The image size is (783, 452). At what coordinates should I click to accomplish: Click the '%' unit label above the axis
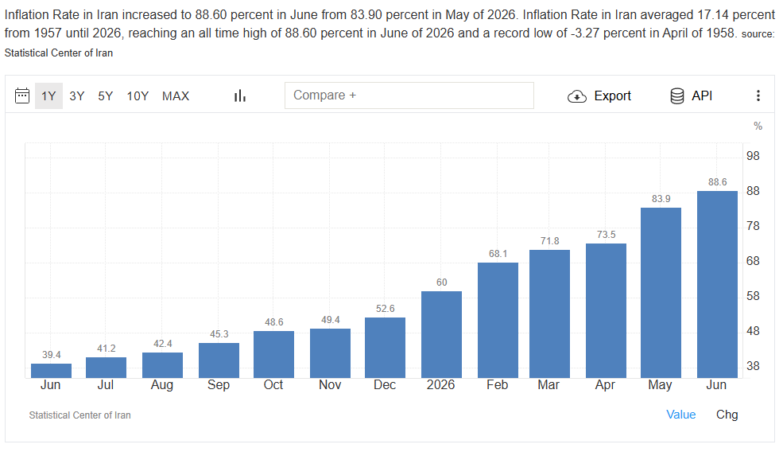click(758, 126)
